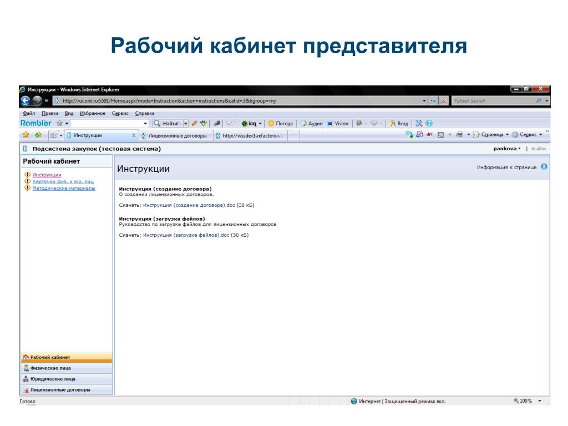Click the zoom 100% magnifier in status bar
This screenshot has height=426, width=568.
coord(516,400)
